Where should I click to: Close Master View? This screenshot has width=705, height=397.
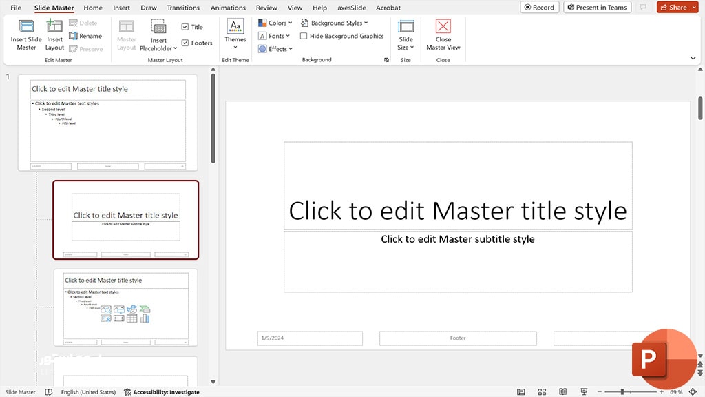pyautogui.click(x=443, y=35)
